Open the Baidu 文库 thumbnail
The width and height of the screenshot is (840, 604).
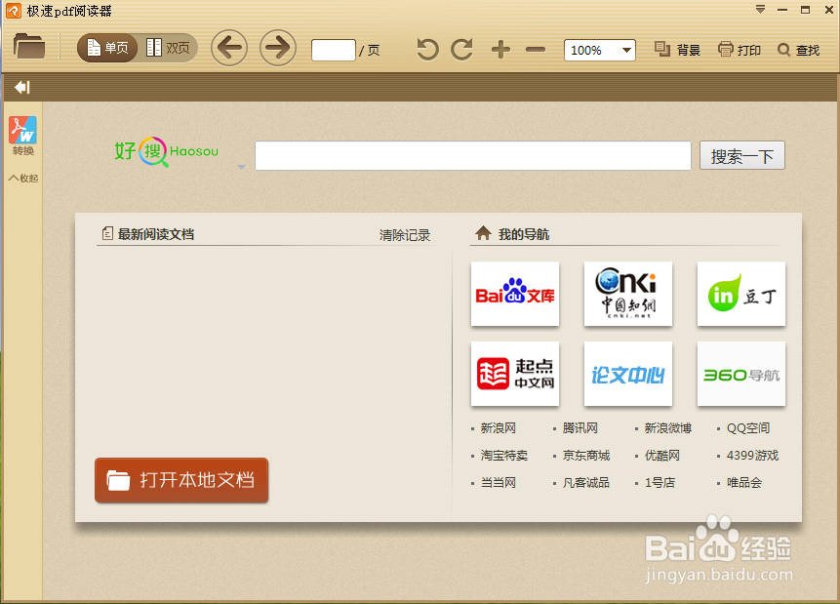pos(514,294)
